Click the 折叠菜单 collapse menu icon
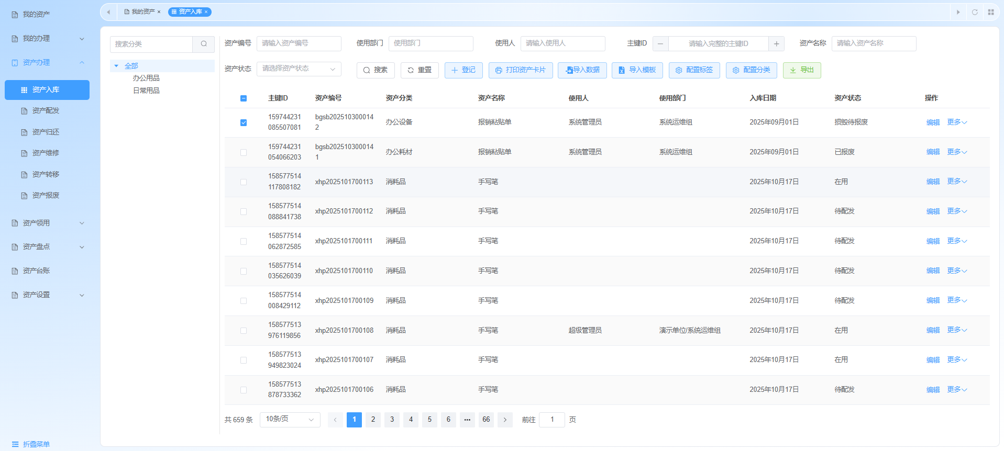Viewport: 1004px width, 451px height. point(15,444)
